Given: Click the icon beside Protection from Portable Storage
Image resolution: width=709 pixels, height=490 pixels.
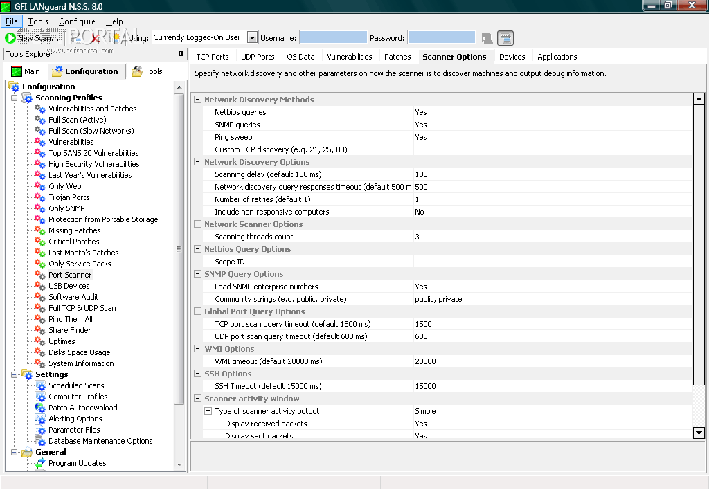Looking at the screenshot, I should coord(40,219).
